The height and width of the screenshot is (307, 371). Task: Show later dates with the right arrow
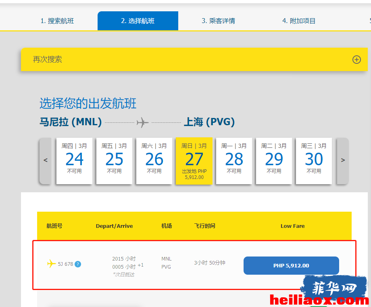(343, 160)
